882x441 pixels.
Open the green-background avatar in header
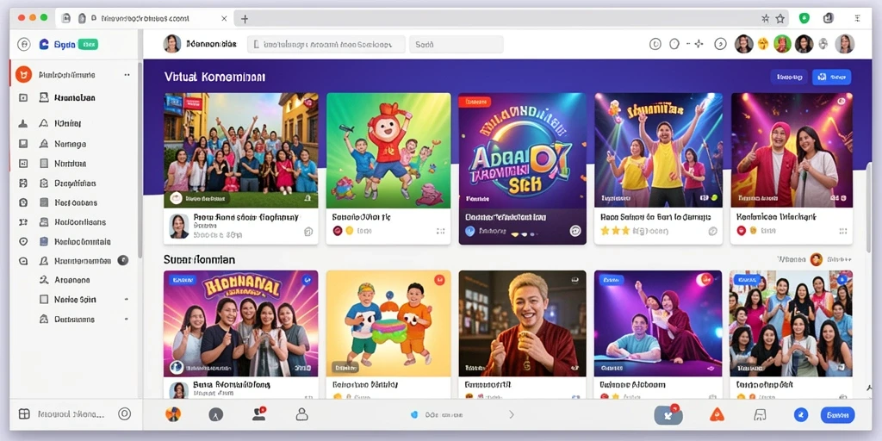pos(782,43)
